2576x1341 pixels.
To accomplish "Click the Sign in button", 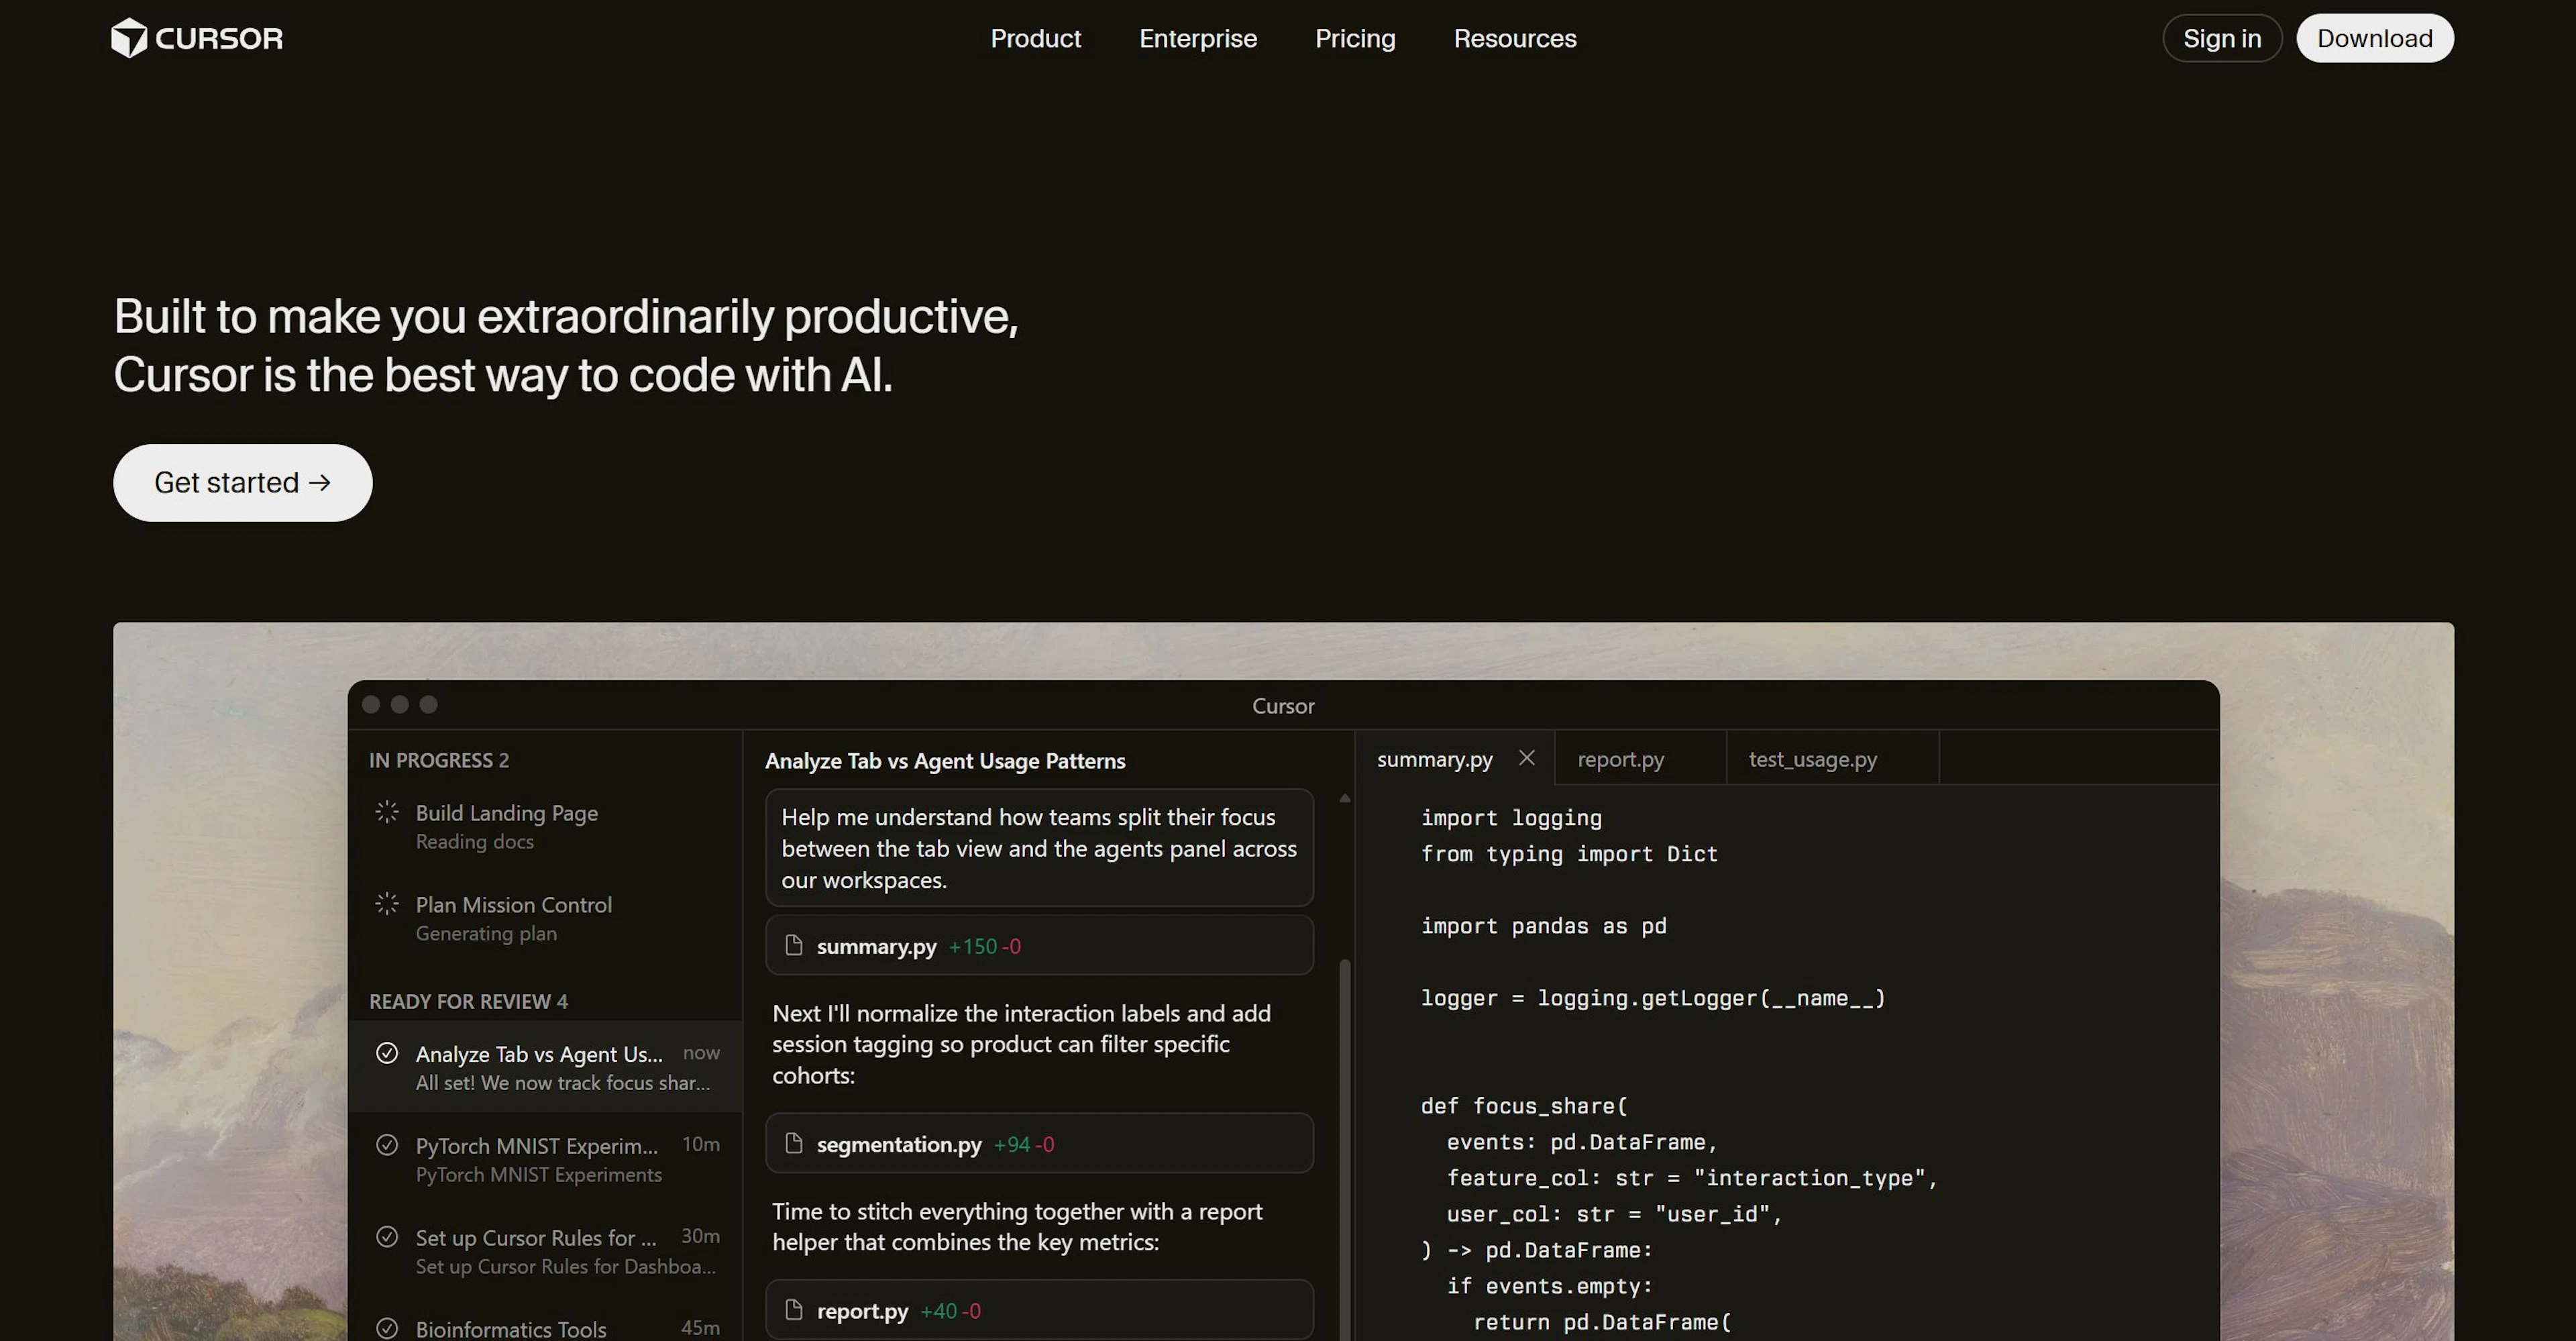I will tap(2221, 38).
